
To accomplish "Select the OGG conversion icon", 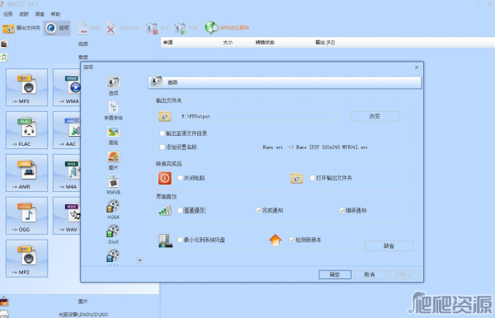I will pyautogui.click(x=27, y=216).
